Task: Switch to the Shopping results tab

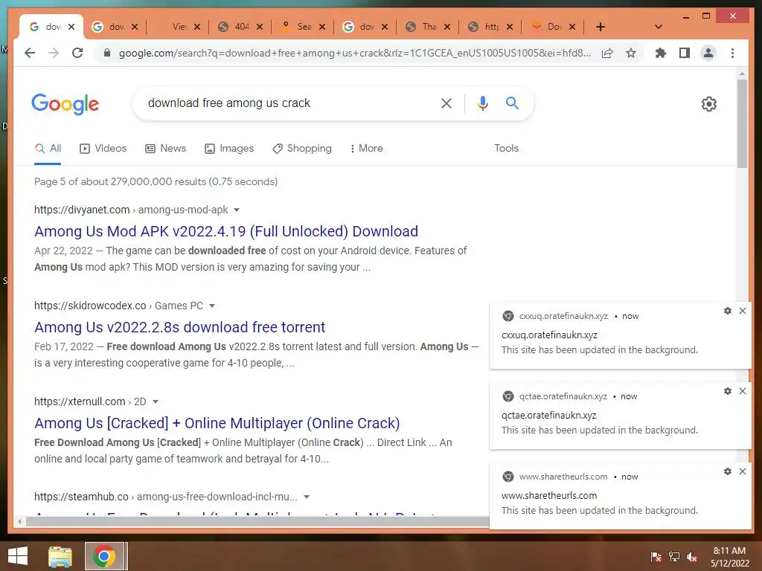Action: [x=302, y=148]
